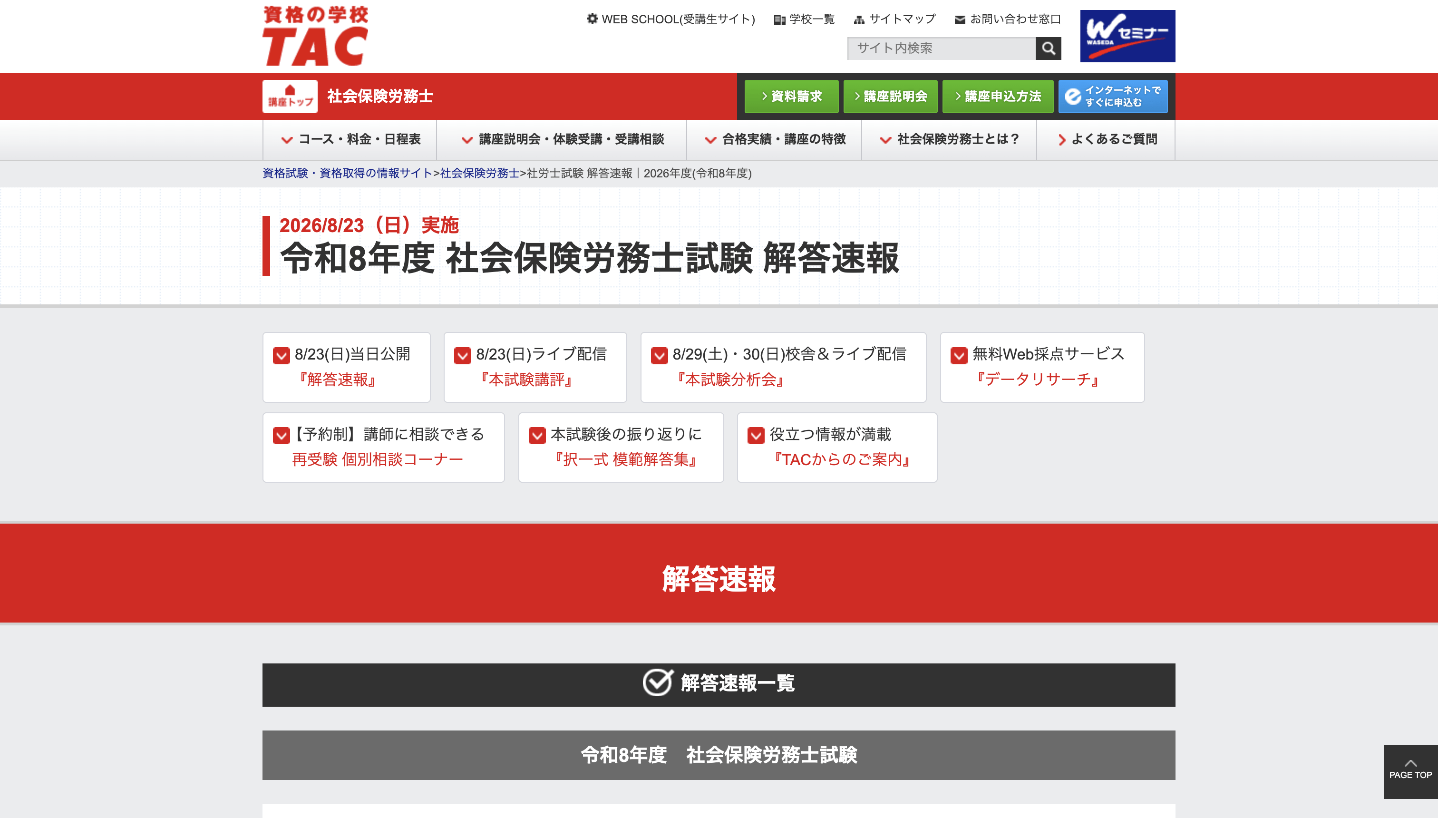Viewport: 1438px width, 818px height.
Task: Click the magnifier search button
Action: (x=1048, y=49)
